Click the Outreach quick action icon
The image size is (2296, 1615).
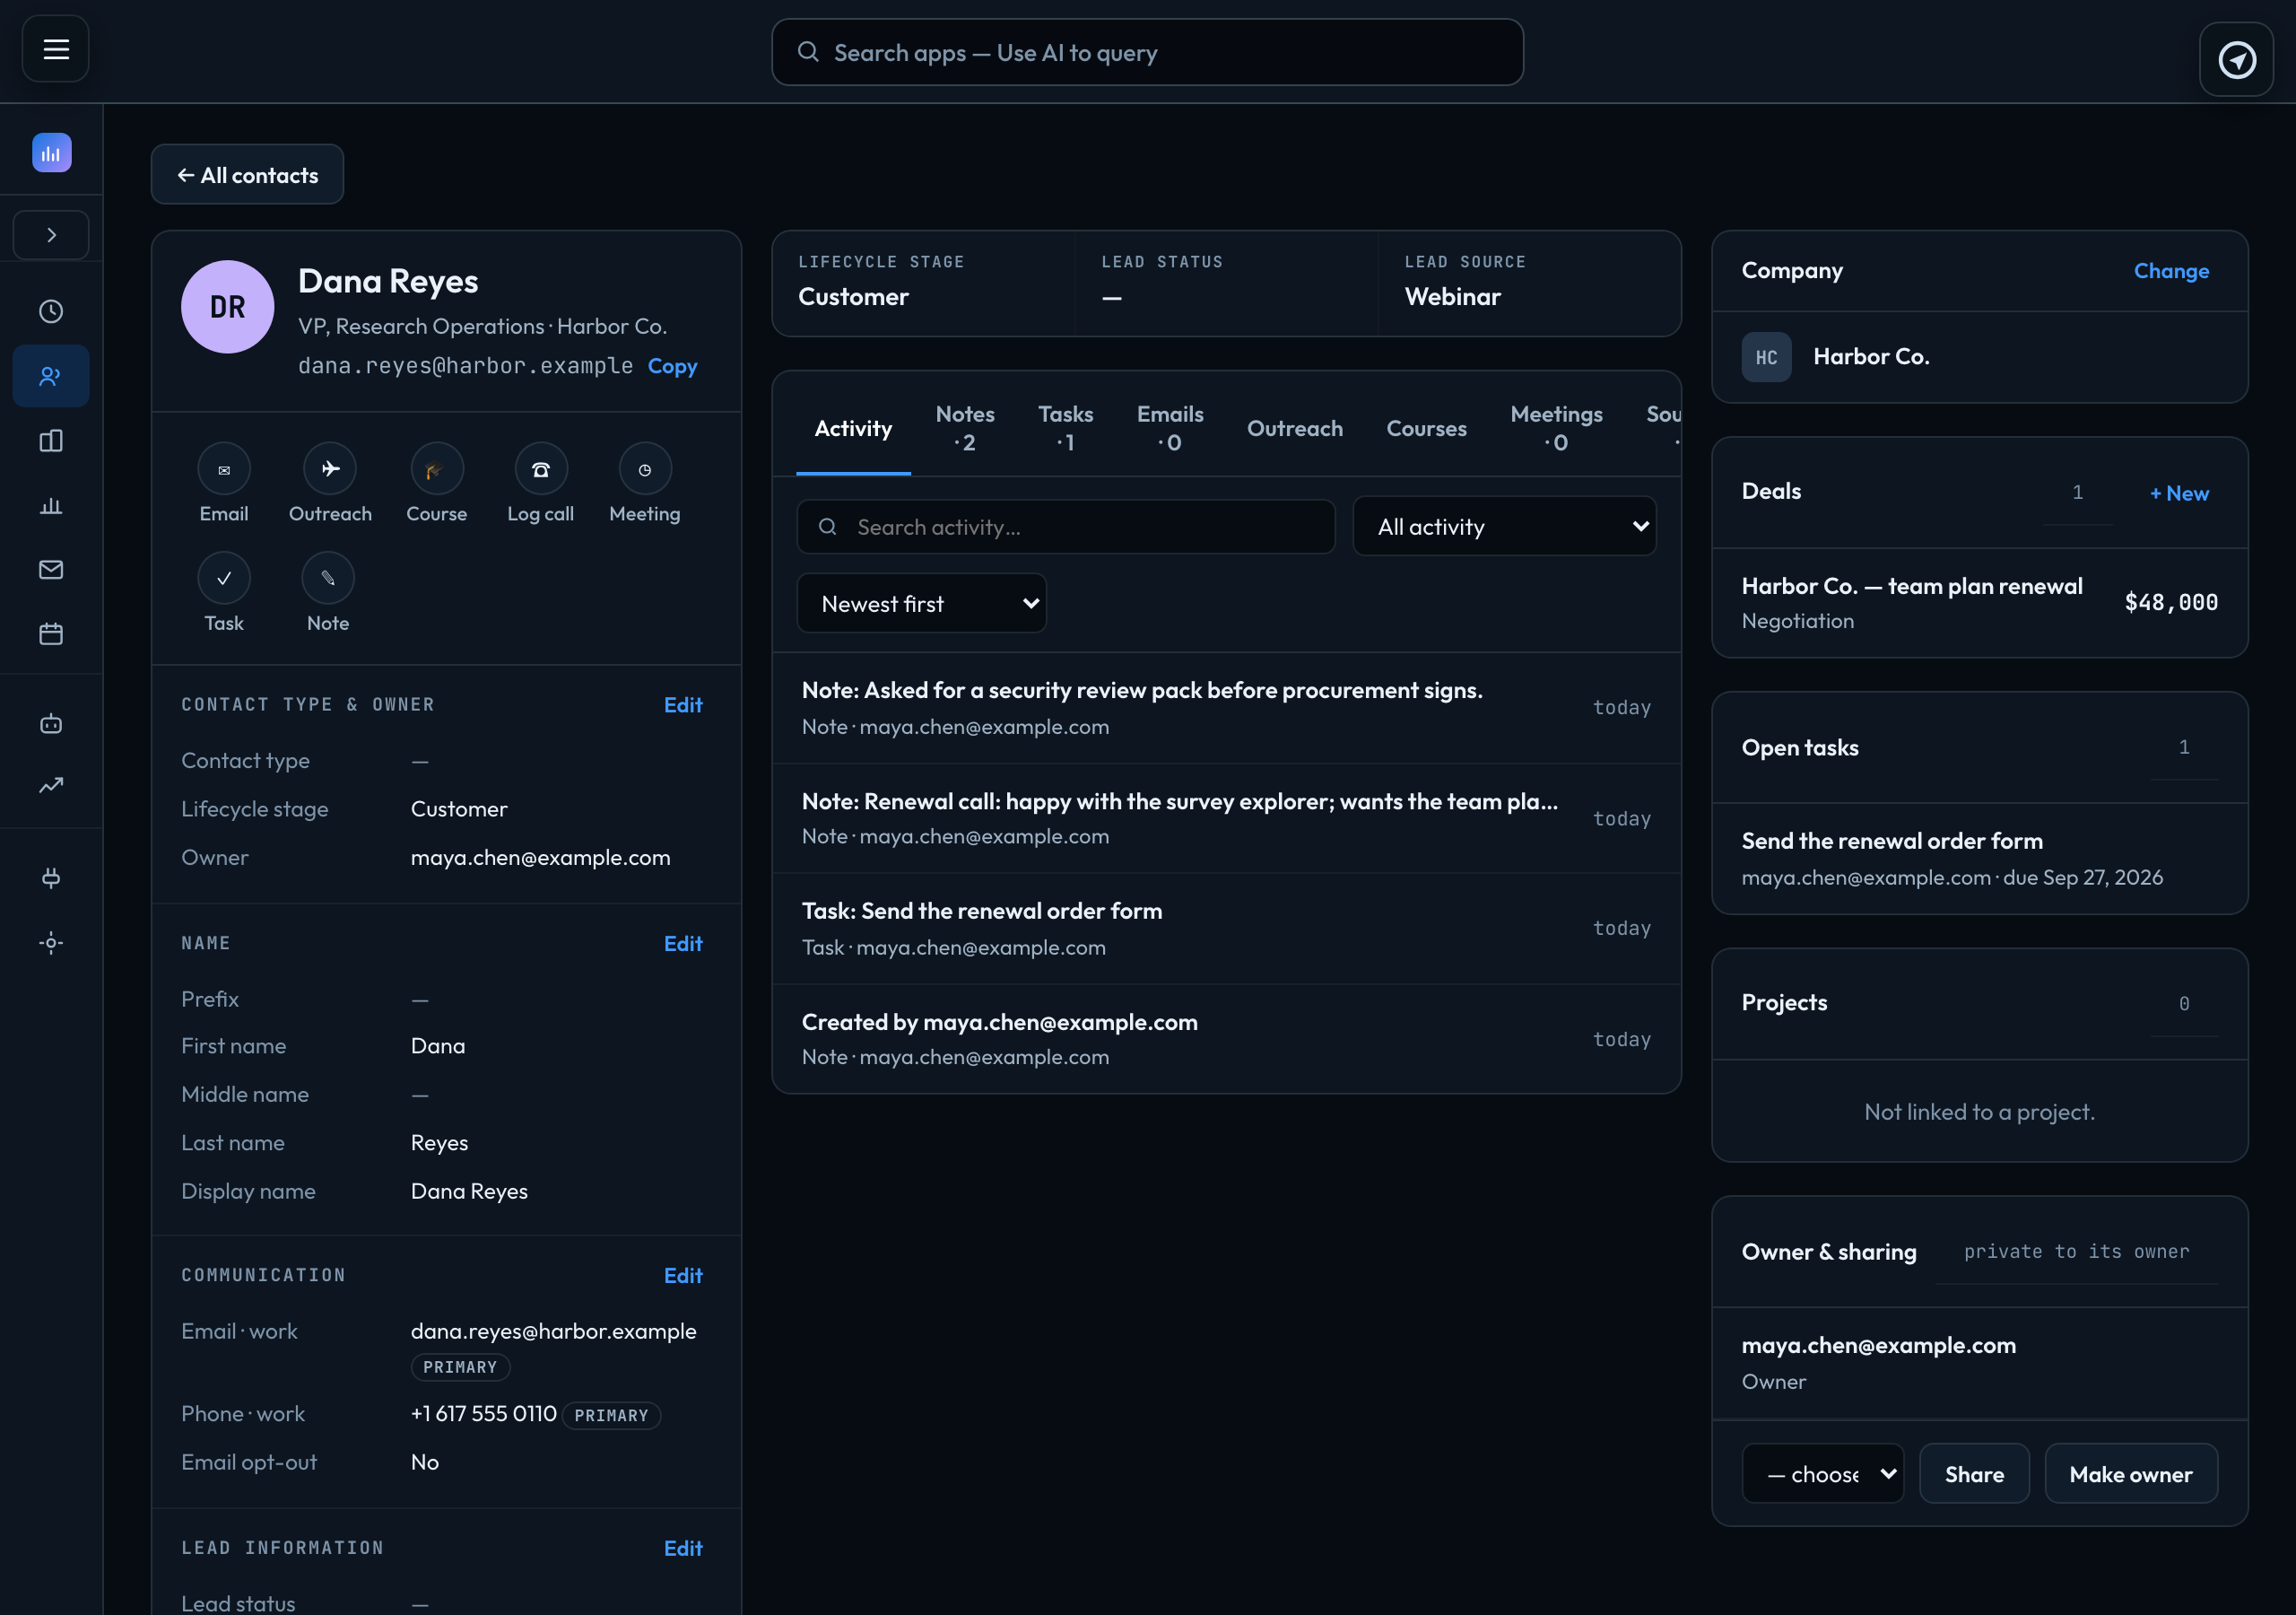click(x=330, y=468)
